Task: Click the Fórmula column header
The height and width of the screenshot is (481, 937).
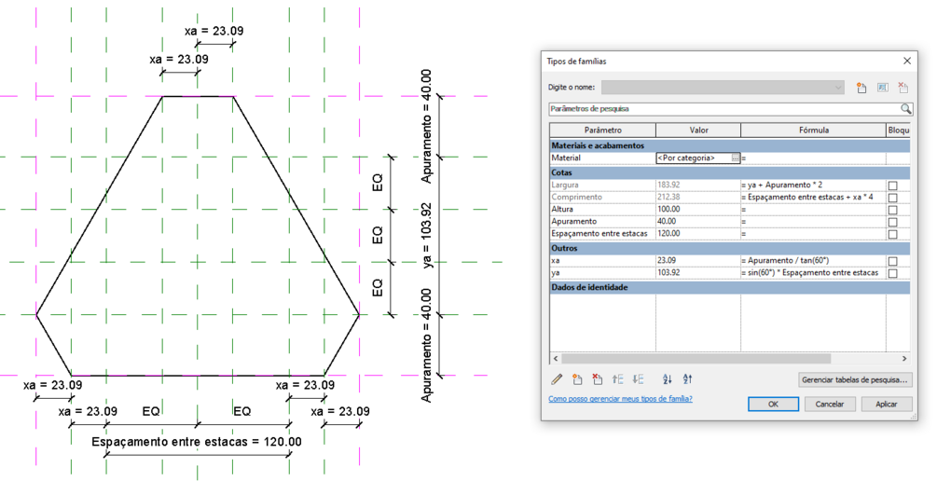Action: click(813, 131)
